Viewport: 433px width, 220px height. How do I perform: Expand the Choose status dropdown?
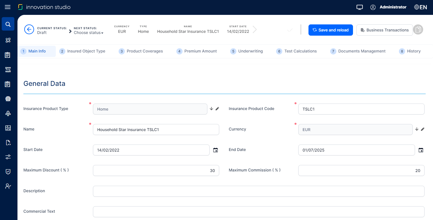(x=88, y=33)
